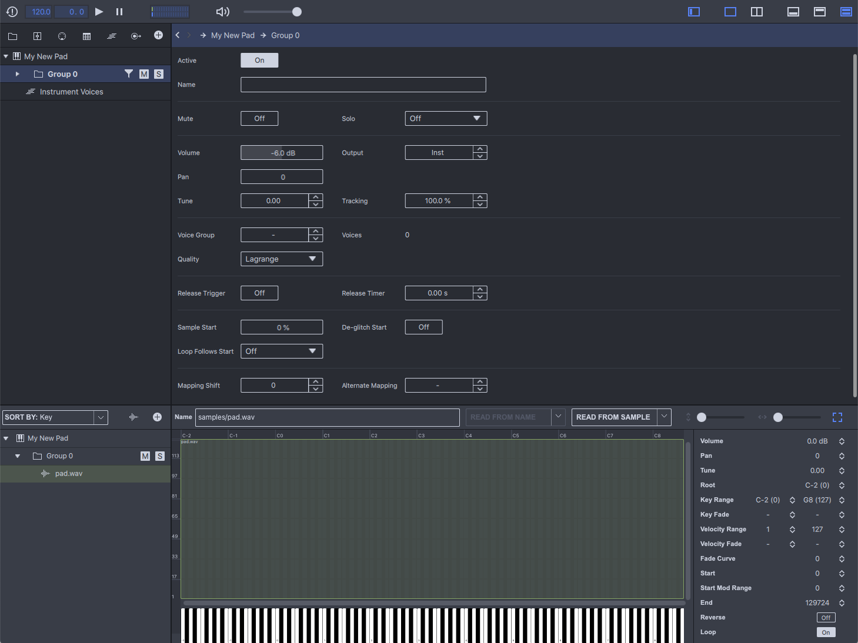858x643 pixels.
Task: Click the sample Volume stepper arrows
Action: click(842, 441)
